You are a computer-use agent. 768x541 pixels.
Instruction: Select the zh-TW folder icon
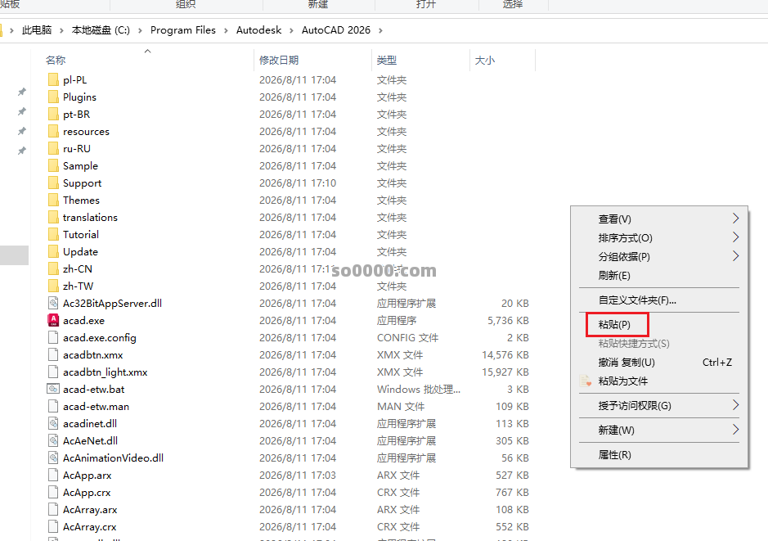(53, 286)
